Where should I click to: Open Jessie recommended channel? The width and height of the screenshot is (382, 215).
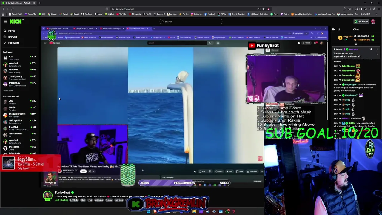pos(19,109)
